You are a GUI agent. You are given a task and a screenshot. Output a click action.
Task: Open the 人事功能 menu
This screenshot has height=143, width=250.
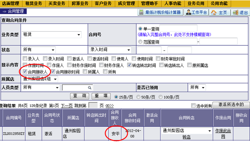[173, 3]
